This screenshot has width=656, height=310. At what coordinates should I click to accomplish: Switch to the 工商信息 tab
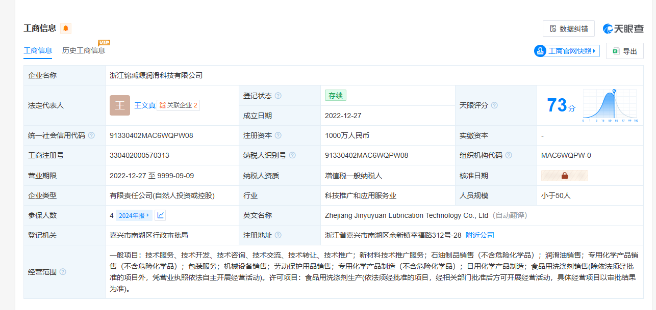[x=38, y=50]
